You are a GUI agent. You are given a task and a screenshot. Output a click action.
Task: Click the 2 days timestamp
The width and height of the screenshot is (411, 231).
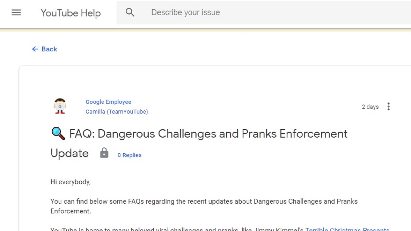pos(370,107)
